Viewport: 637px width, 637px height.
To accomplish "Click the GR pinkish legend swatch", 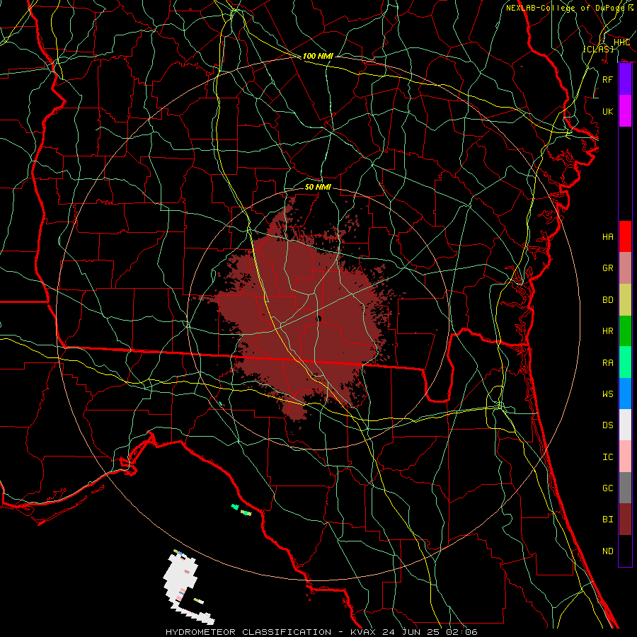I will pos(625,268).
